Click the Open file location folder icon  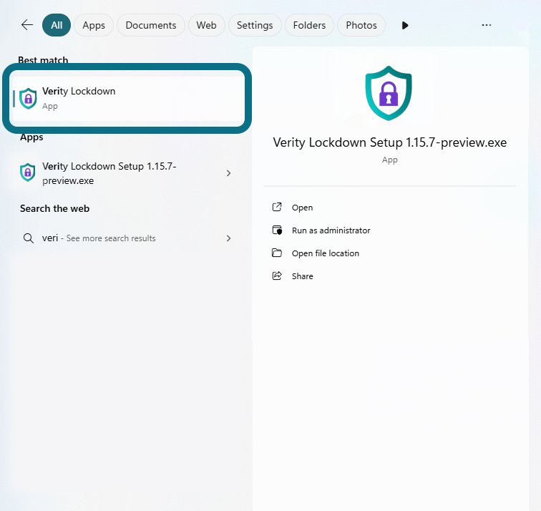(x=277, y=253)
